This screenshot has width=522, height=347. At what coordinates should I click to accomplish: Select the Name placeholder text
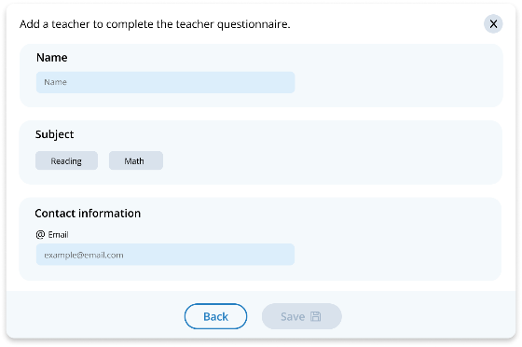56,82
